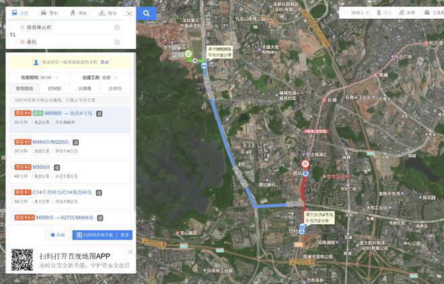Image resolution: width=444 pixels, height=284 pixels.
Task: Click the blue search magnifier button
Action: coord(146,13)
